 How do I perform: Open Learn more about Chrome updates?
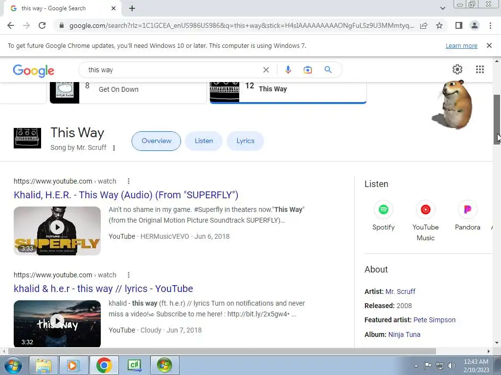[x=461, y=45]
